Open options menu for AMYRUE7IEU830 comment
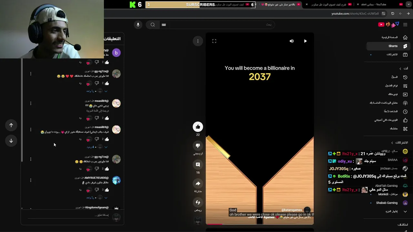Screen dimensions: 413x232 (x=31, y=180)
